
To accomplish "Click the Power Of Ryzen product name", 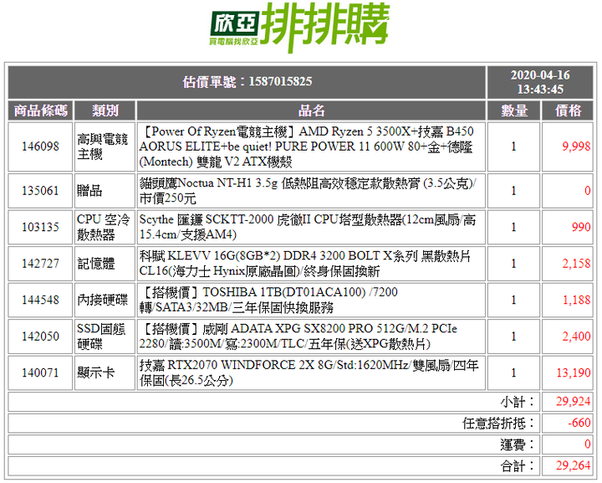I will (306, 146).
